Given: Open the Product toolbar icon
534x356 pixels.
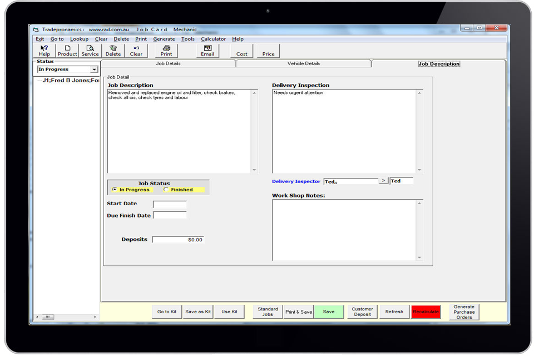Looking at the screenshot, I should pos(67,51).
